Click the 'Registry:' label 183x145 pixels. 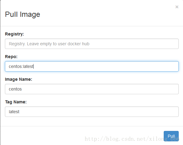pos(14,34)
